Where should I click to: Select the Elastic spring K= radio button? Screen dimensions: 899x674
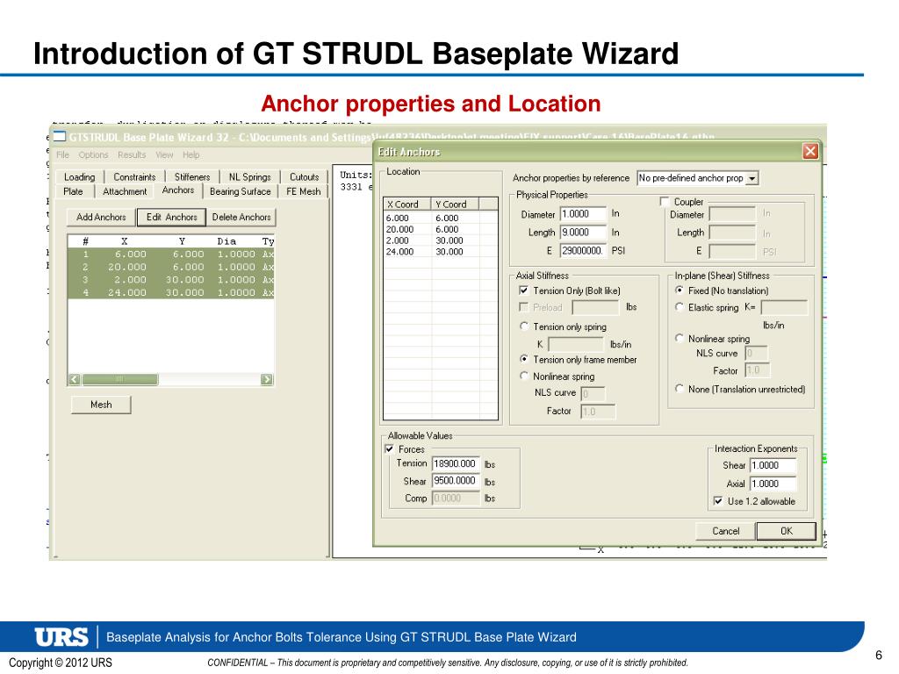click(x=680, y=307)
